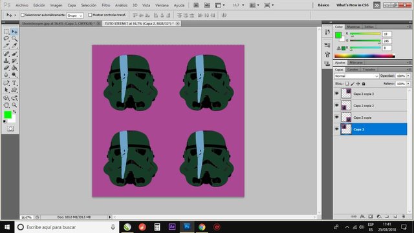Select the Custom Shape tool
The width and height of the screenshot is (414, 233).
(14, 90)
